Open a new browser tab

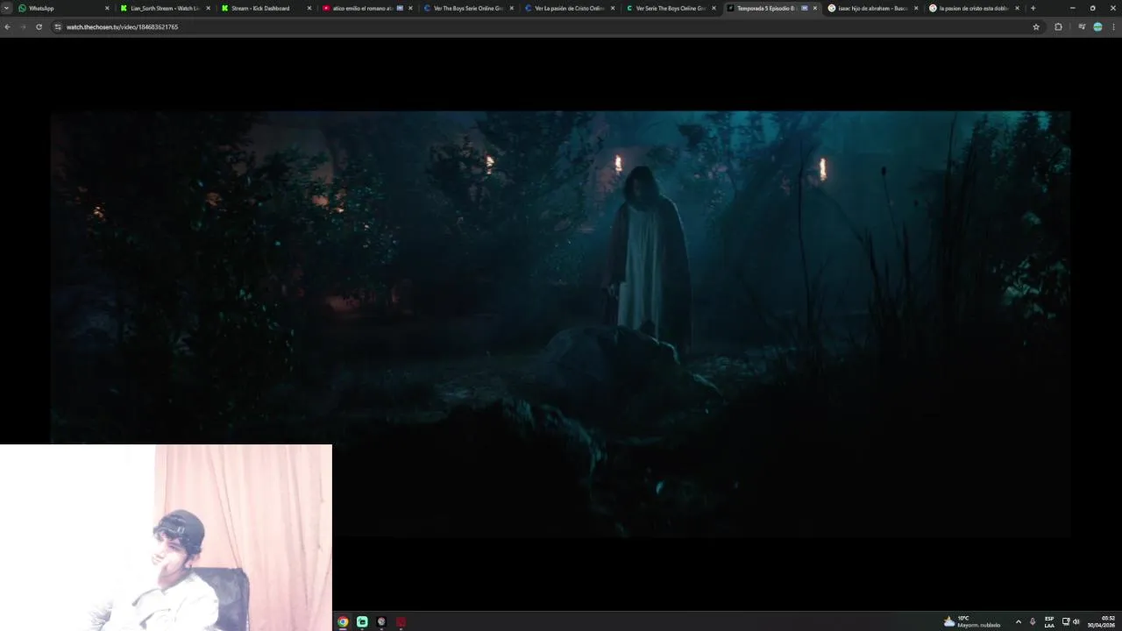point(1033,8)
